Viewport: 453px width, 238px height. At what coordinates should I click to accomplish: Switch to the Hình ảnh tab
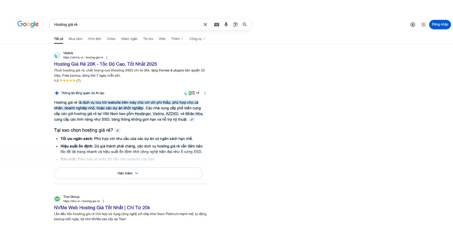pos(95,39)
